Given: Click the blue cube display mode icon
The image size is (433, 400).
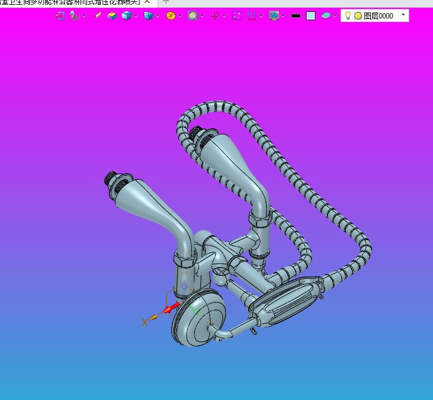Looking at the screenshot, I should coord(126,15).
